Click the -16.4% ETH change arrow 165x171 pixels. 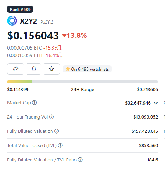coord(61,55)
